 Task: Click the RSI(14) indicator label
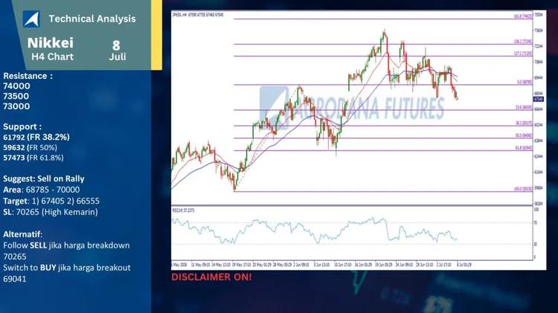point(183,210)
